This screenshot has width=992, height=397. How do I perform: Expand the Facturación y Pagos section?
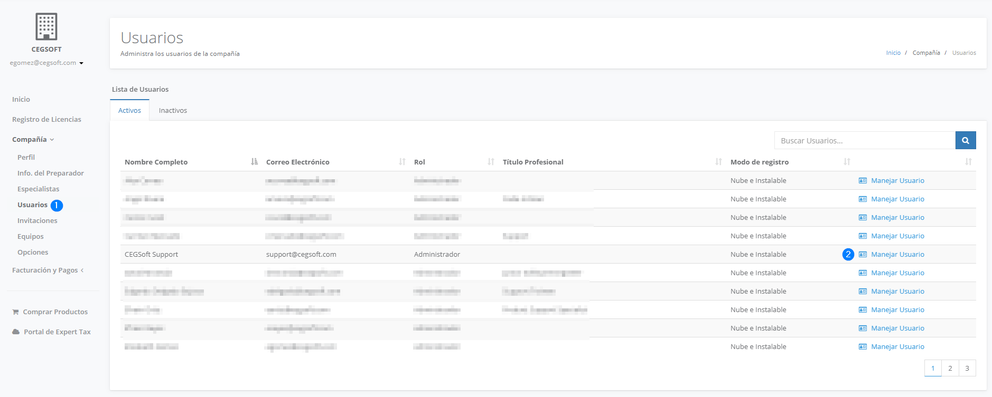click(48, 270)
